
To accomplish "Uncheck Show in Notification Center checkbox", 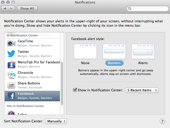I will click(x=75, y=90).
